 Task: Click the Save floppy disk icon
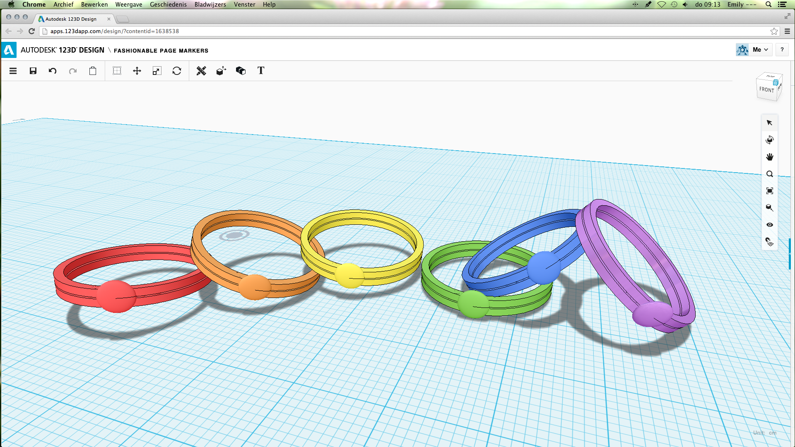[x=33, y=71]
